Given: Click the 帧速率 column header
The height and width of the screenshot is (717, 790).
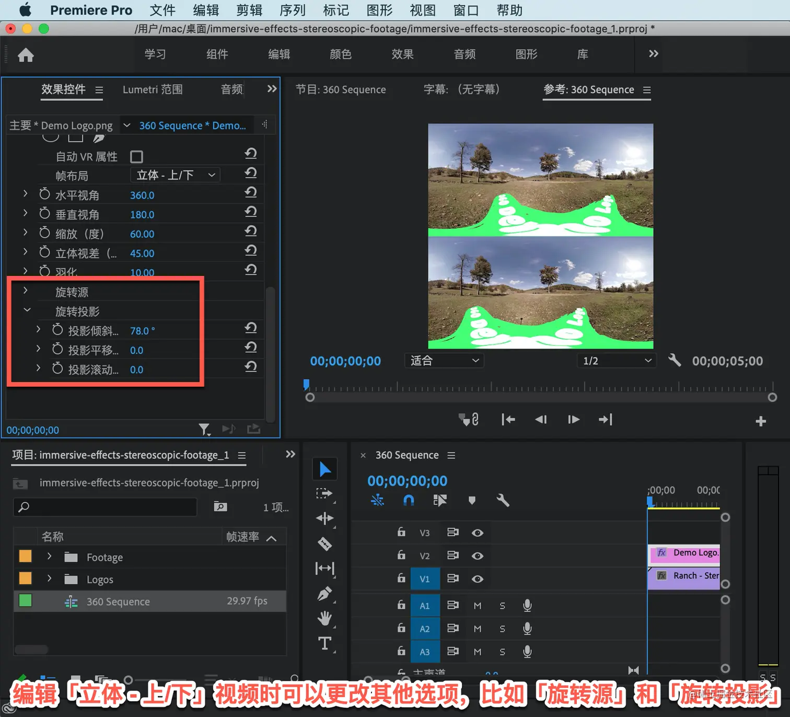Looking at the screenshot, I should coord(242,537).
